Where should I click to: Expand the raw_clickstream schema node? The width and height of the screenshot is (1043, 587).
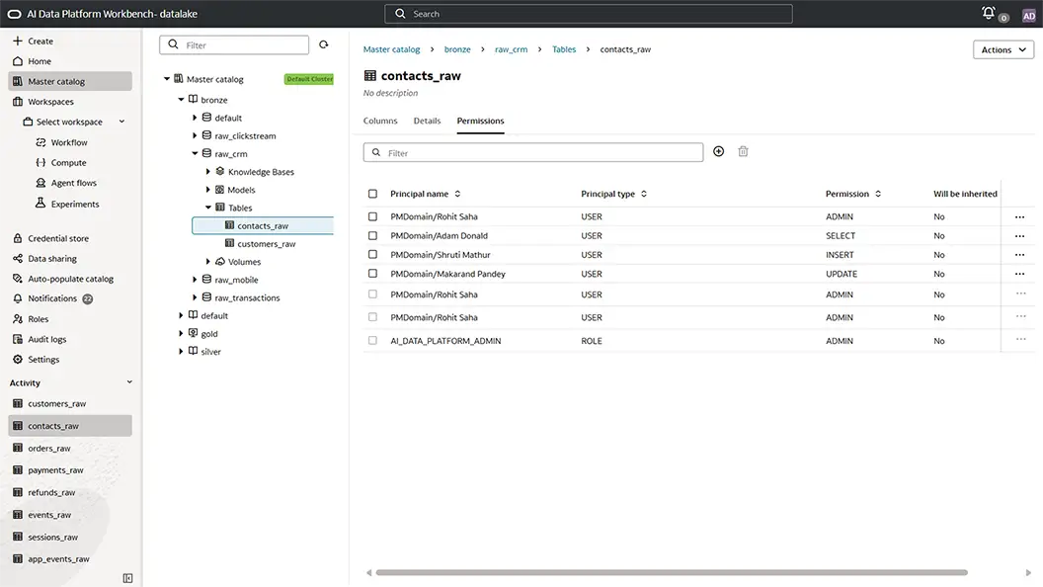[x=195, y=135]
